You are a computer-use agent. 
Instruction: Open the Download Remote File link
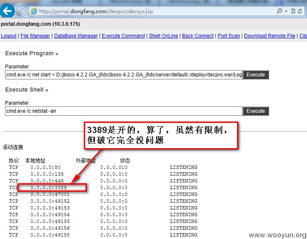click(269, 36)
